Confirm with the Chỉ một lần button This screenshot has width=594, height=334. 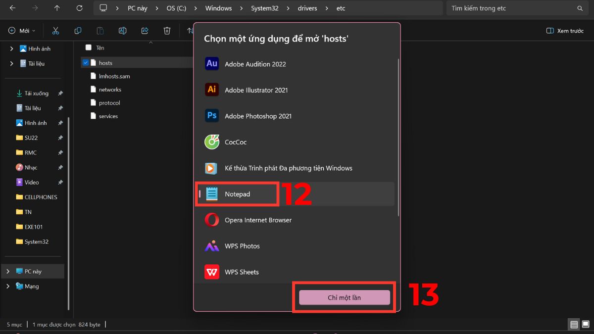click(x=344, y=297)
